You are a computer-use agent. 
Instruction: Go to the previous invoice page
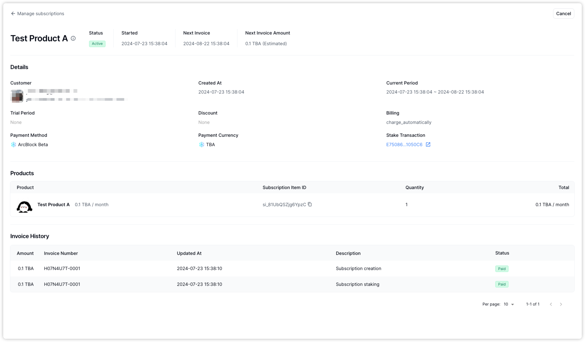tap(551, 304)
